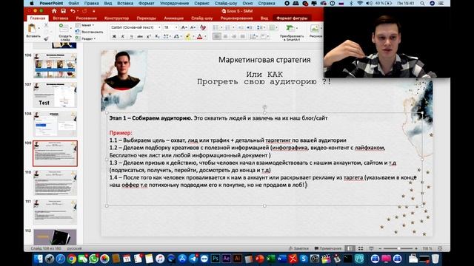The image size is (474, 266).
Task: Switch to the Анимация ribbon tab
Action: click(173, 18)
